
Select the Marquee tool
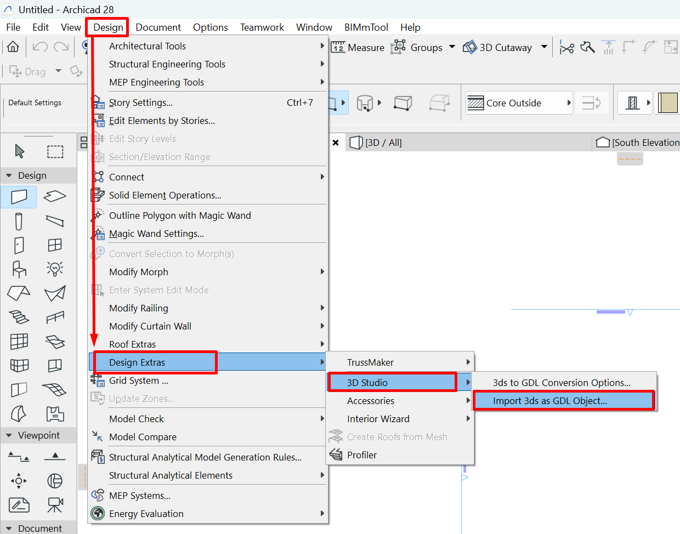pos(55,151)
